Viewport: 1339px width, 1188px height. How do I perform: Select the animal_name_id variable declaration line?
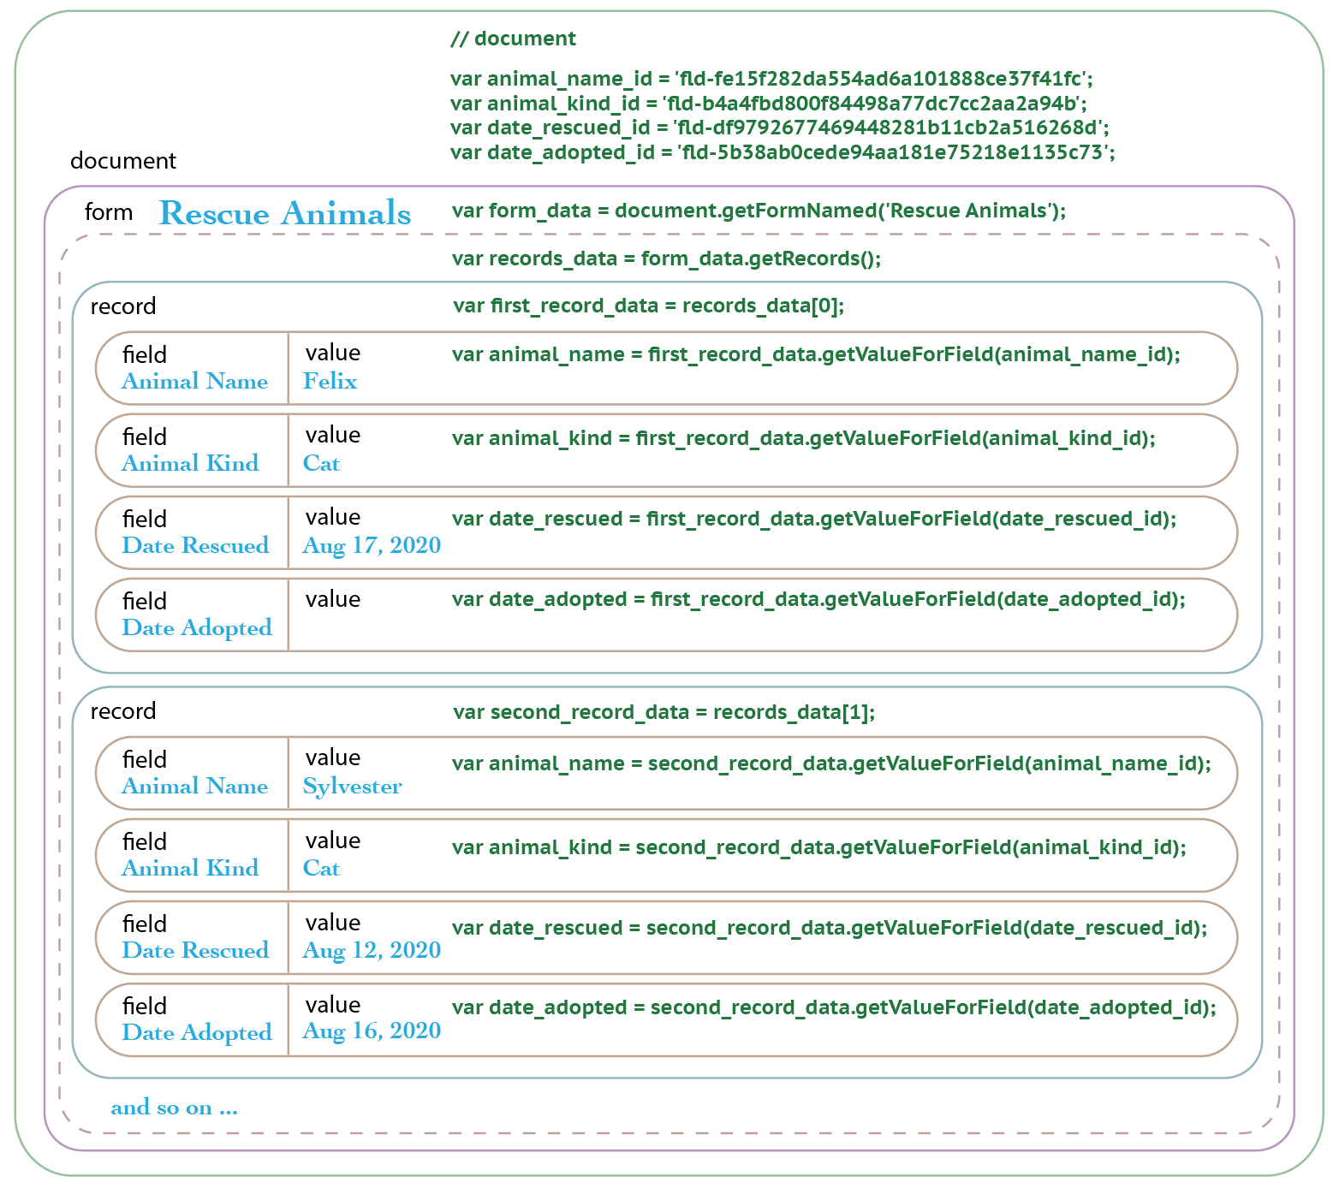point(771,79)
